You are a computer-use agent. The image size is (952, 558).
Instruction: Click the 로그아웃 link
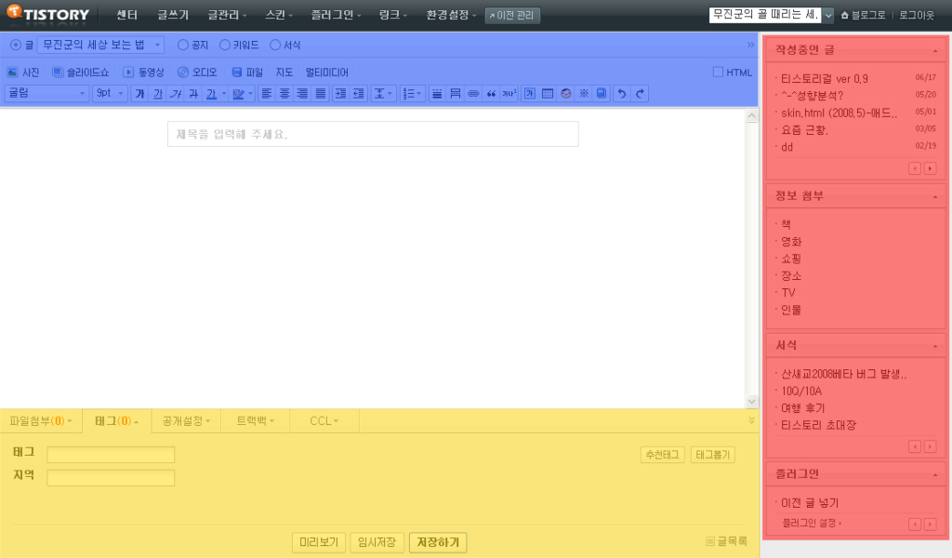coord(916,15)
